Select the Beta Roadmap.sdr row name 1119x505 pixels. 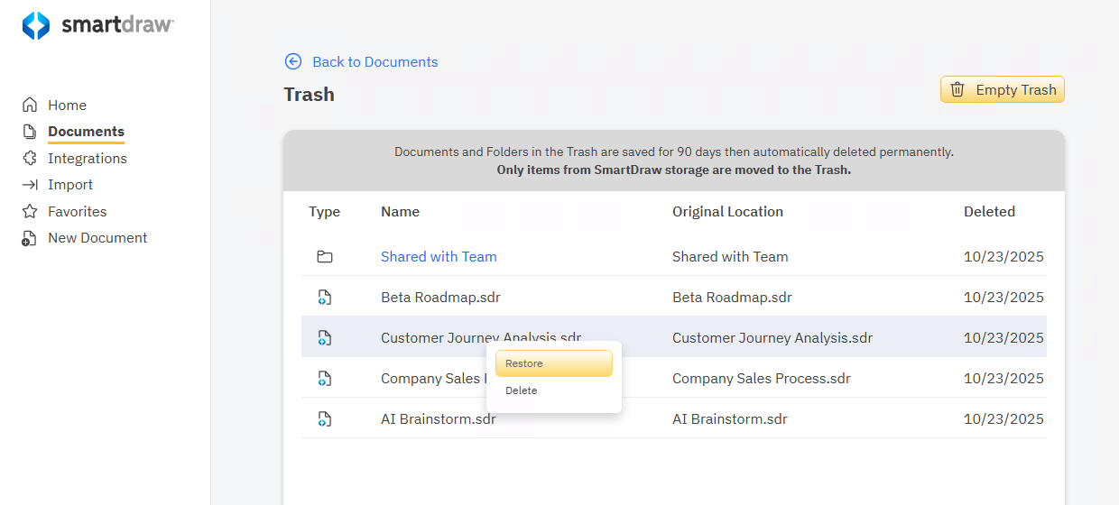pyautogui.click(x=440, y=298)
